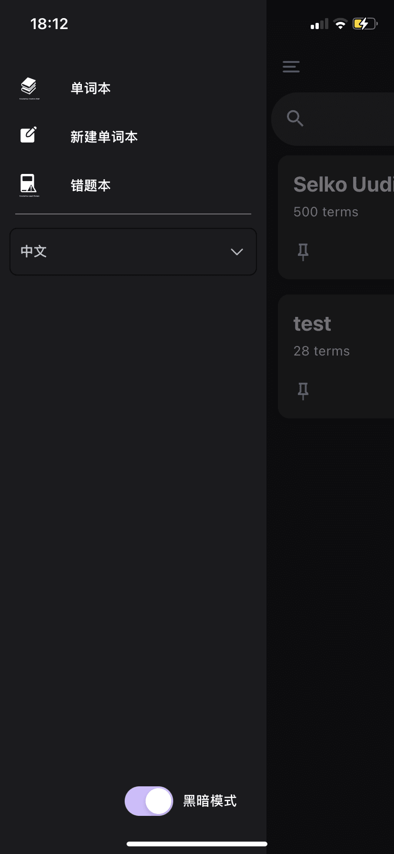Pin the Selko Uud deck
This screenshot has height=854, width=394.
[x=303, y=251]
